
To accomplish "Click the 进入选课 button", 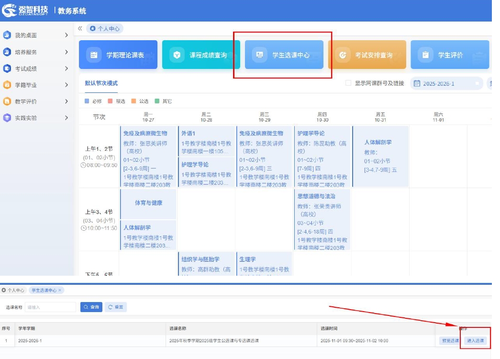I will click(475, 341).
